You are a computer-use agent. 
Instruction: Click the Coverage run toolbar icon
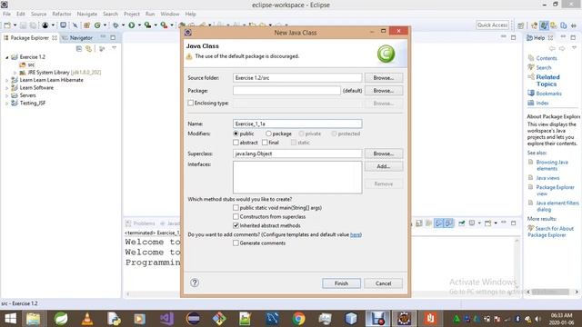[x=147, y=25]
